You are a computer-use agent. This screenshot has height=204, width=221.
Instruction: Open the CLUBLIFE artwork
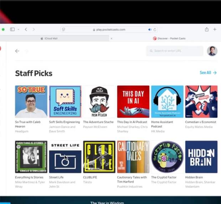coord(99,157)
